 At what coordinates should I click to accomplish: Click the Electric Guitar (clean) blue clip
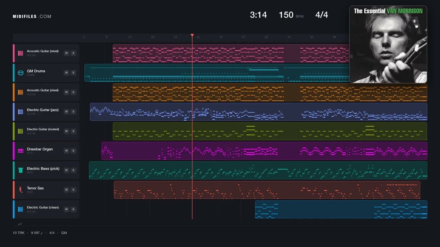[x=341, y=209]
